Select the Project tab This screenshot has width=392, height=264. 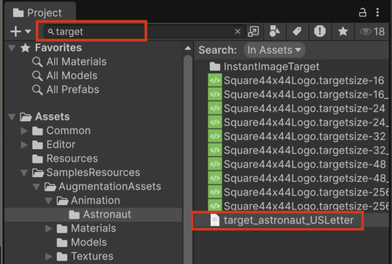tap(38, 12)
